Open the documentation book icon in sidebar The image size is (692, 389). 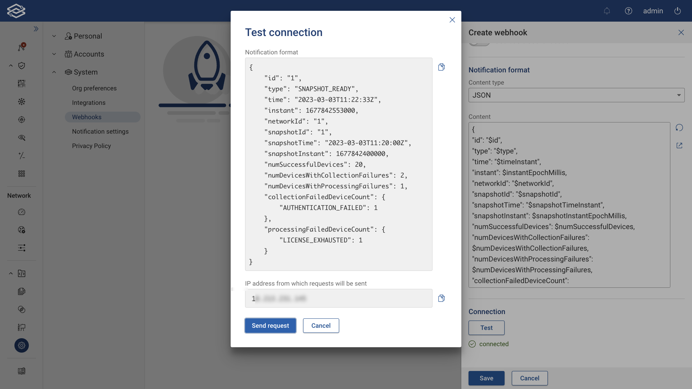(x=21, y=371)
